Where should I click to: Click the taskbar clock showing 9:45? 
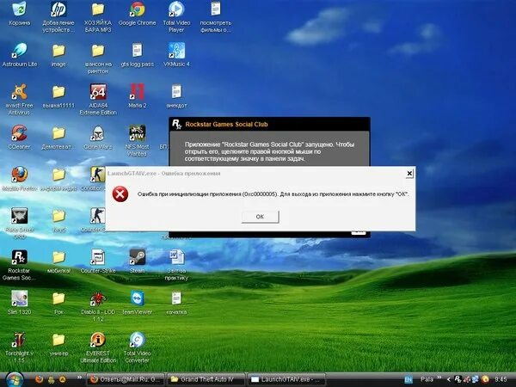click(501, 379)
